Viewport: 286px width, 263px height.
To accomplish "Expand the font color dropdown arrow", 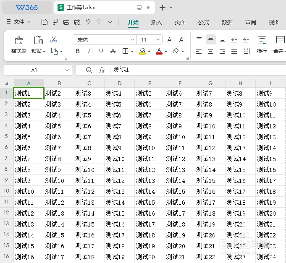I will (x=166, y=51).
